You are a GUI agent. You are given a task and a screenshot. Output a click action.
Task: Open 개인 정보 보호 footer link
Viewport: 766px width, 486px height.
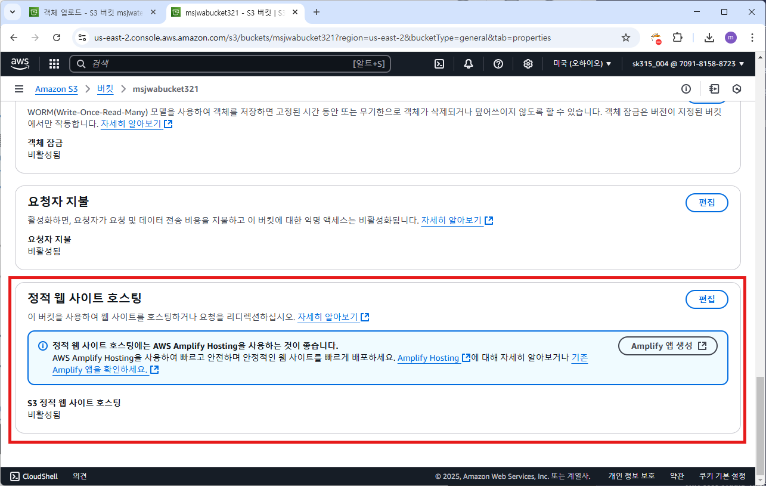(x=631, y=476)
